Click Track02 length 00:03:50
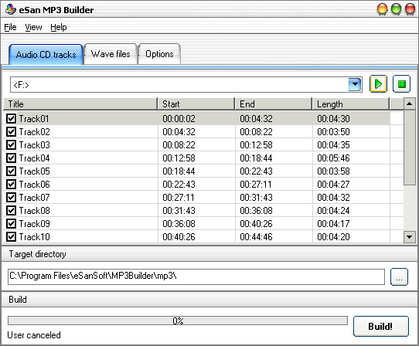 (x=333, y=131)
